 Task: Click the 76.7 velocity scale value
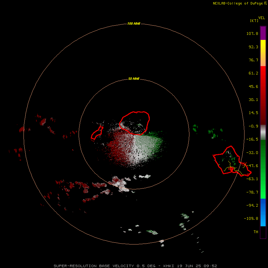point(253,60)
